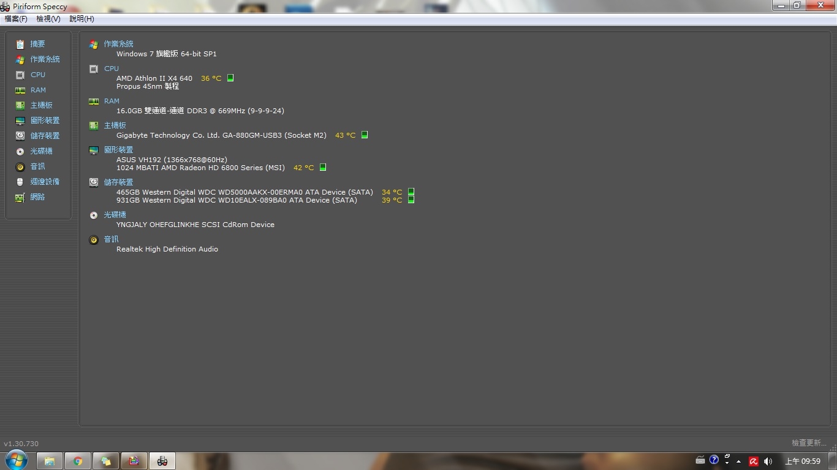Click the 36 °C CPU temperature value

coord(211,78)
